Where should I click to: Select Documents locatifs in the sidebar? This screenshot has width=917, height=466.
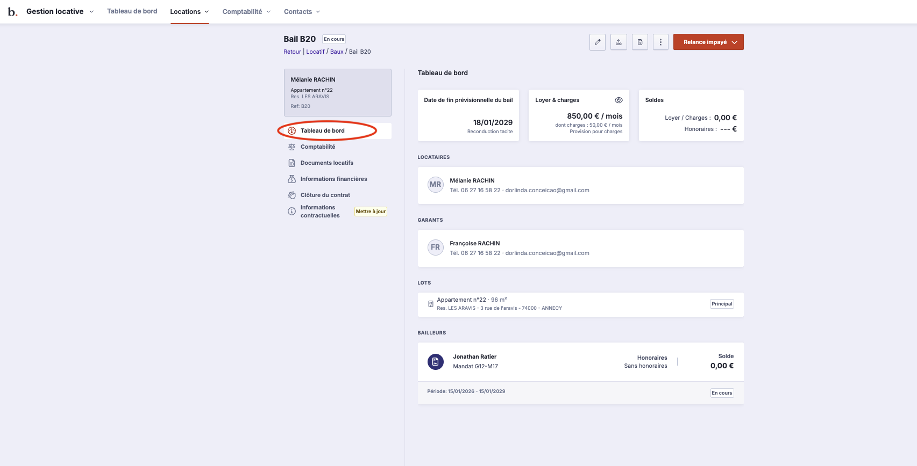pyautogui.click(x=326, y=163)
